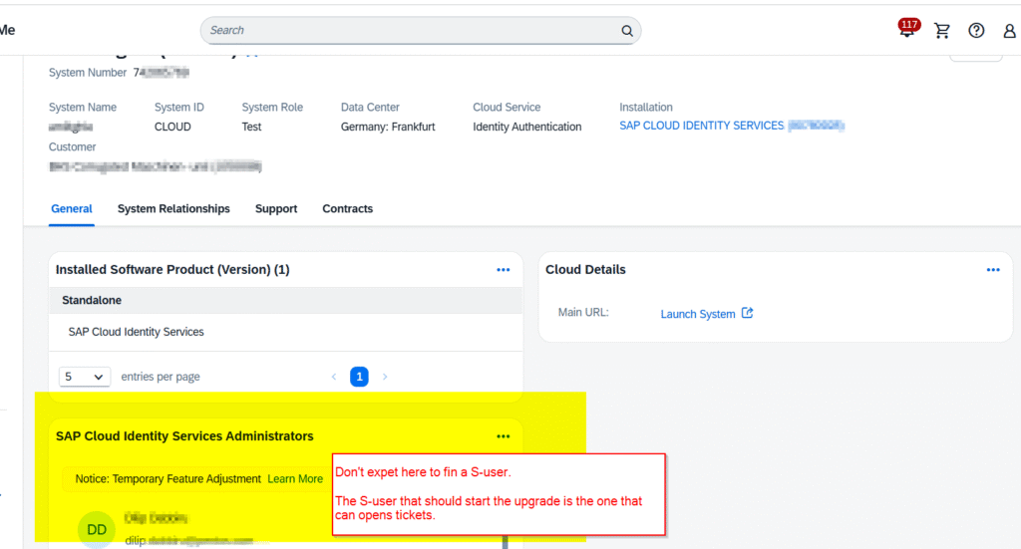The height and width of the screenshot is (549, 1021).
Task: Click the Launch System link
Action: (698, 314)
